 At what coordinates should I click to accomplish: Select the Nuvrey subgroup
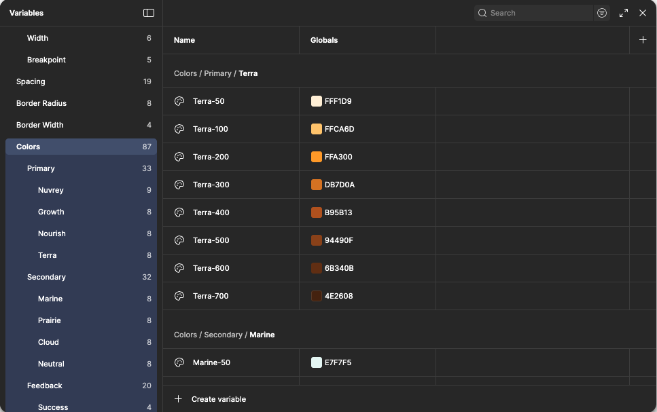tap(82, 190)
